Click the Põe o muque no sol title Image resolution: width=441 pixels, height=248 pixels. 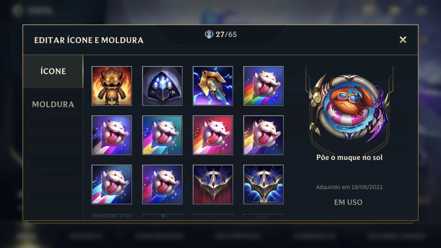click(x=349, y=157)
